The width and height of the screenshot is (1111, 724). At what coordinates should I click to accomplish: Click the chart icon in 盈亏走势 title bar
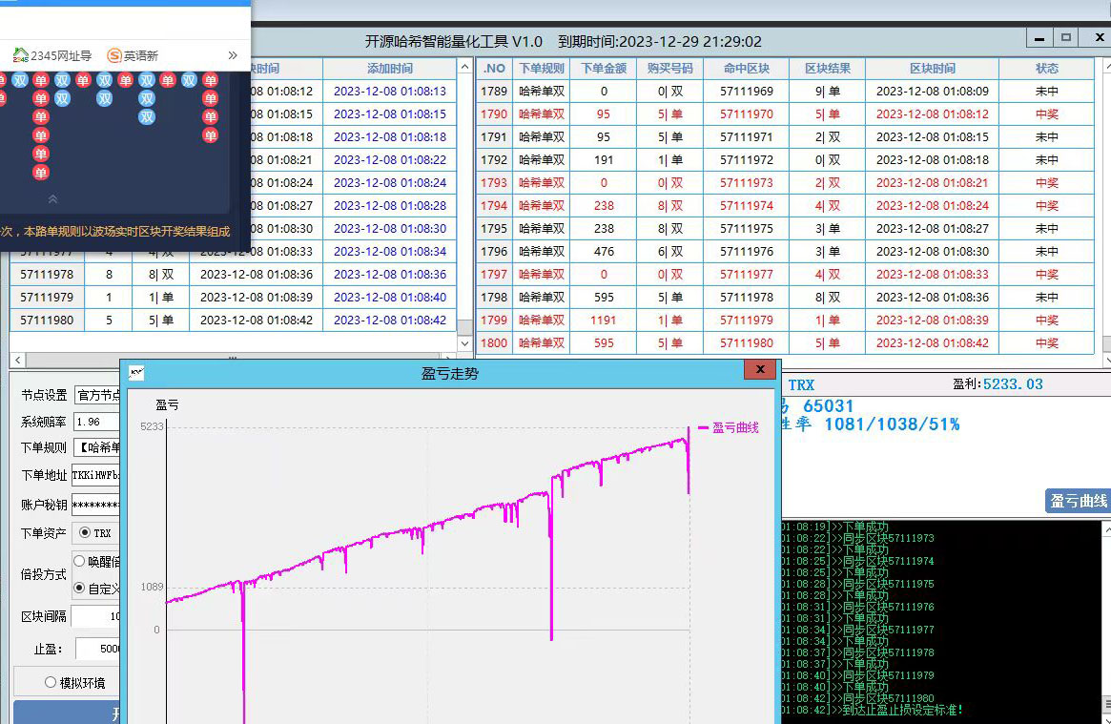(137, 372)
